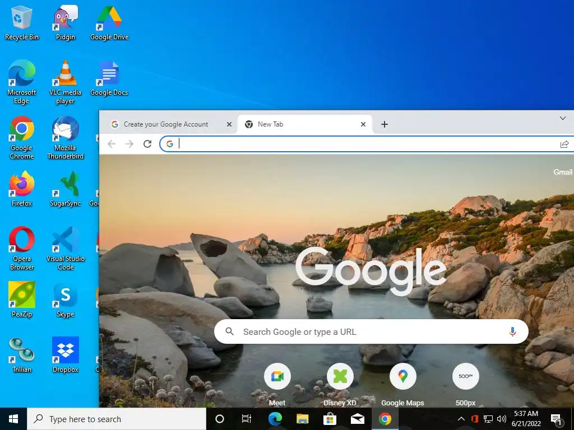Image resolution: width=574 pixels, height=430 pixels.
Task: Click Chrome's back navigation arrow
Action: point(112,144)
